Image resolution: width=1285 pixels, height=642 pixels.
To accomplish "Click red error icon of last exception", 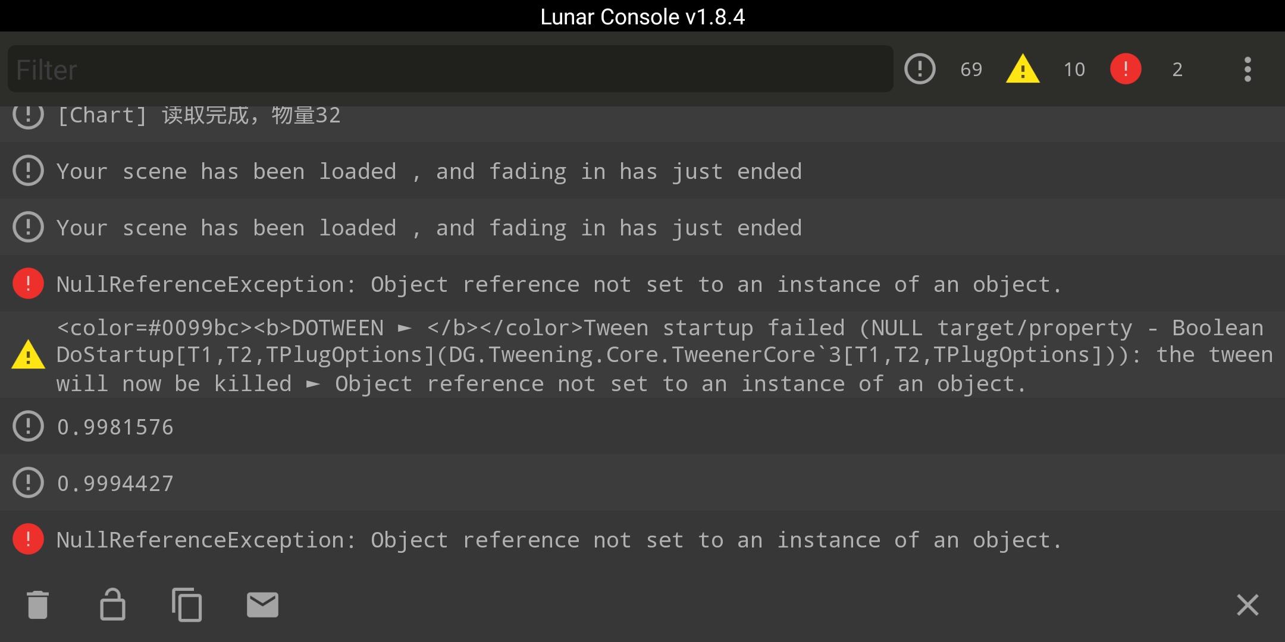I will [x=28, y=540].
